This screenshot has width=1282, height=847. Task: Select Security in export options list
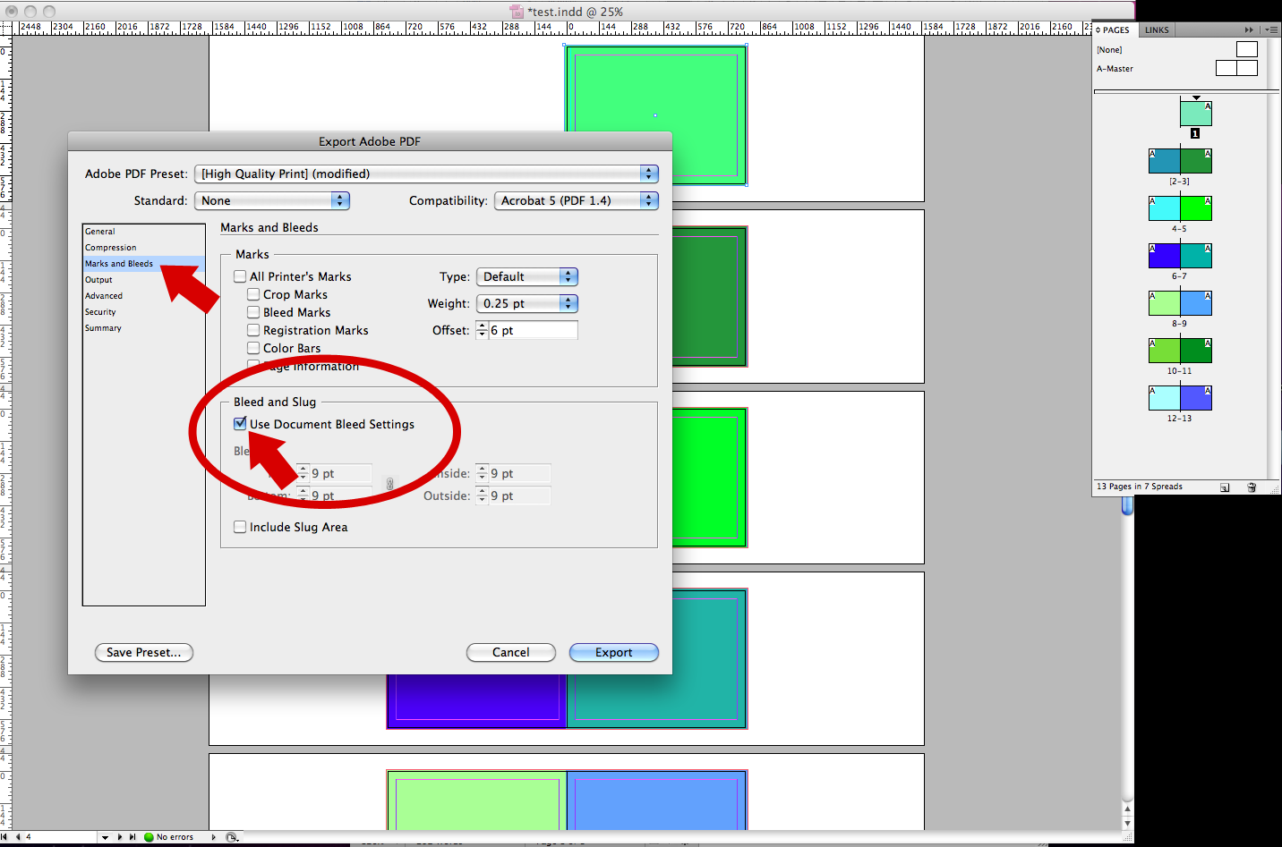[143, 312]
